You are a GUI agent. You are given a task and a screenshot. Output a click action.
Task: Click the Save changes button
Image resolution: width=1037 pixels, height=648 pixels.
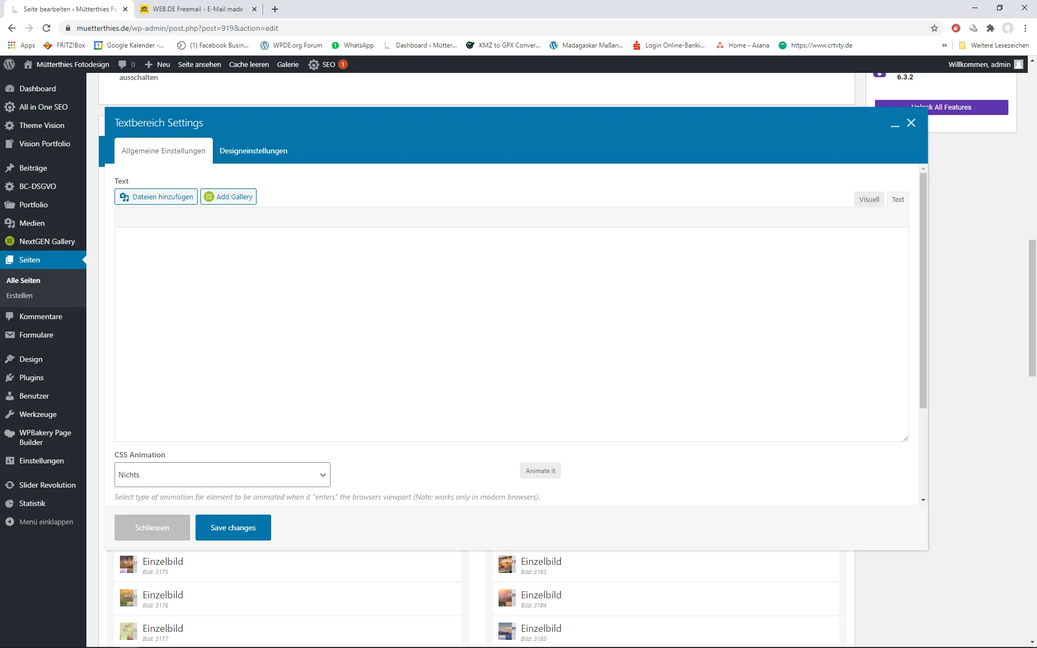click(x=233, y=528)
